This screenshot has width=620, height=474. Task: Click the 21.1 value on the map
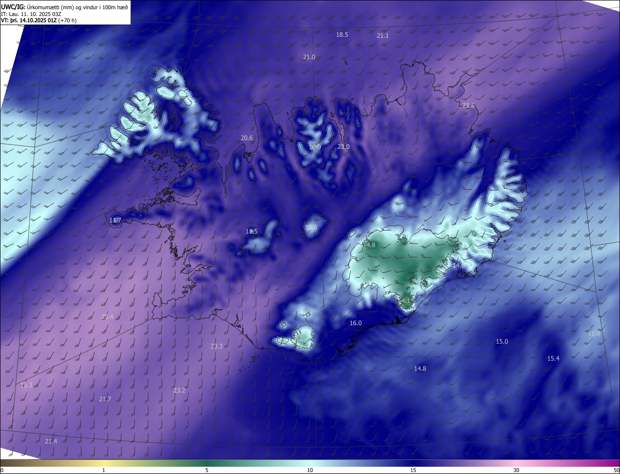[383, 36]
